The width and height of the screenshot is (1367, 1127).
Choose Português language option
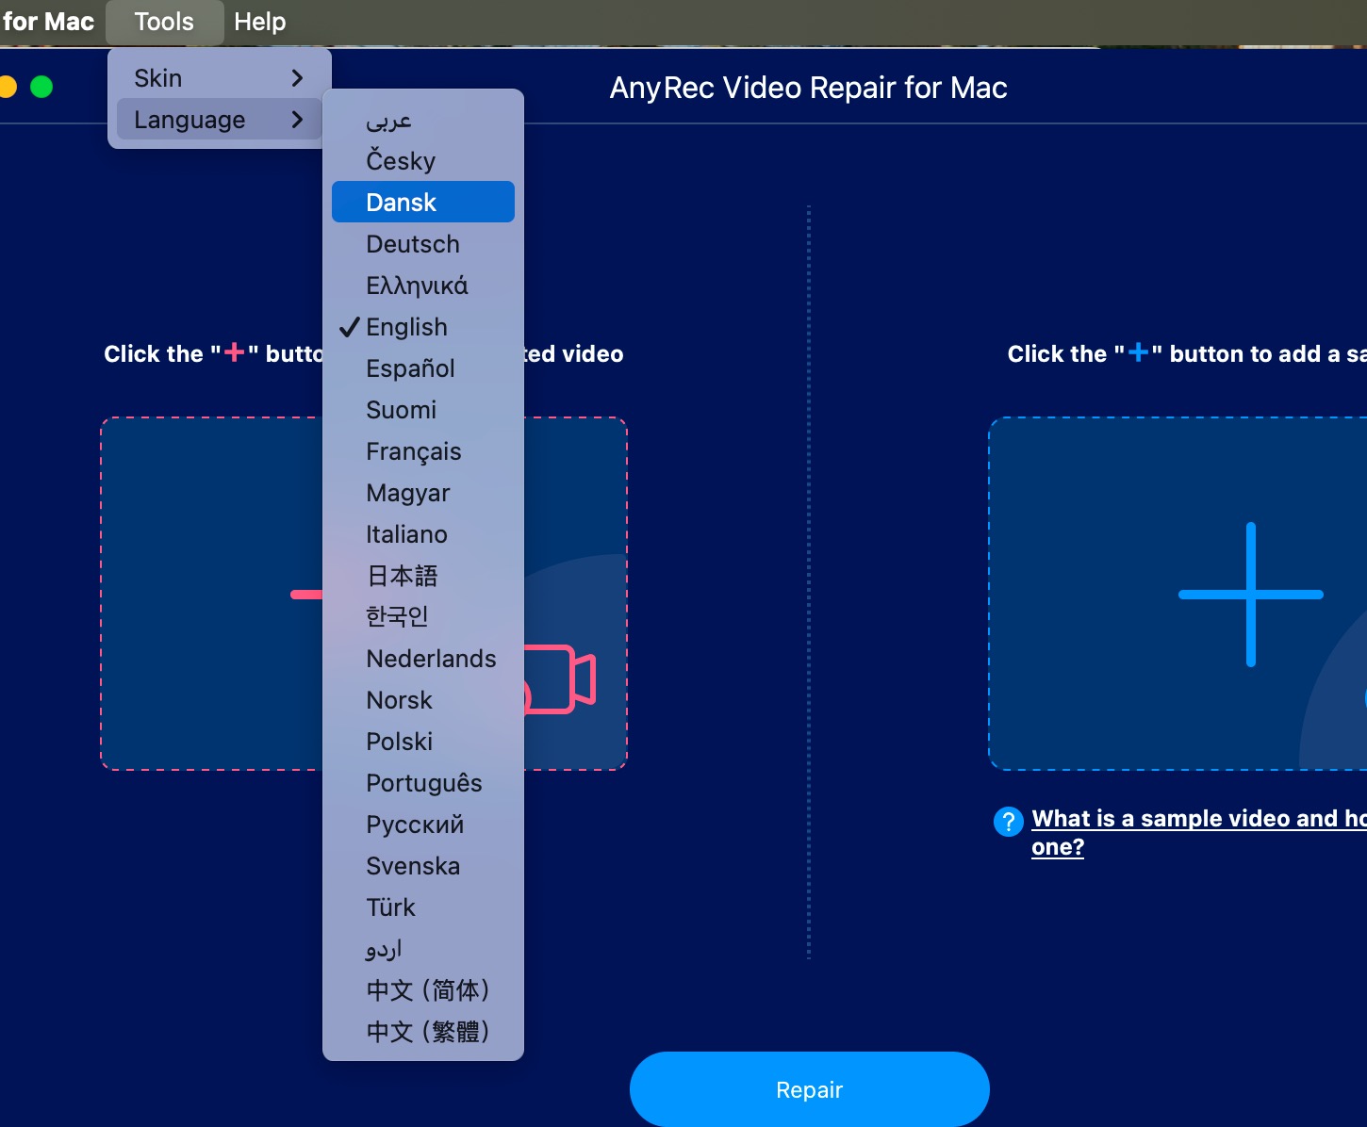pos(423,783)
